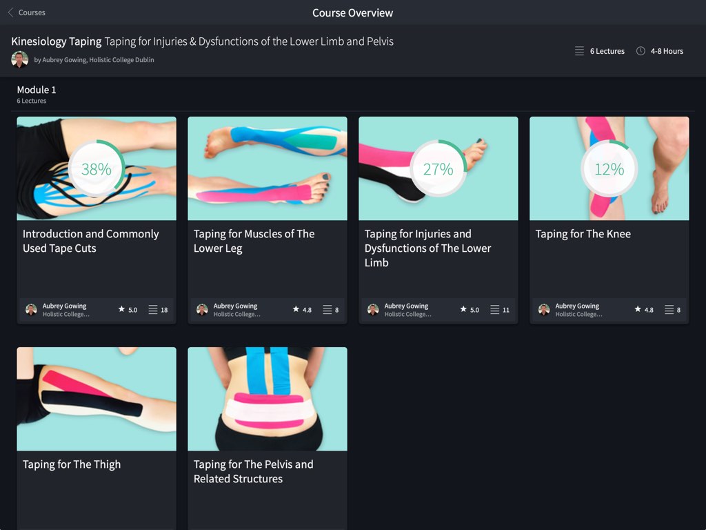Image resolution: width=706 pixels, height=530 pixels.
Task: Click the back chevron next to Courses
Action: point(10,12)
